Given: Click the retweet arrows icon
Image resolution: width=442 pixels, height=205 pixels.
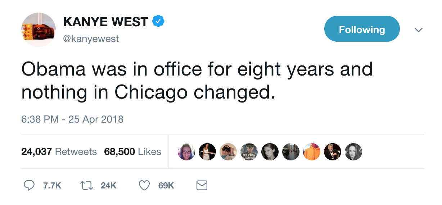Looking at the screenshot, I should click(x=87, y=185).
